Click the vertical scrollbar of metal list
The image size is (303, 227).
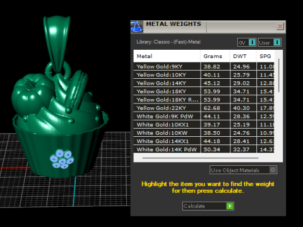[x=279, y=75]
